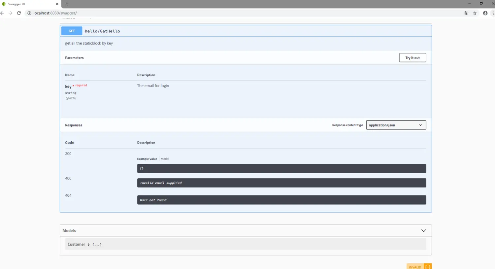This screenshot has width=495, height=269.
Task: Click the Responses section header
Action: click(x=74, y=125)
